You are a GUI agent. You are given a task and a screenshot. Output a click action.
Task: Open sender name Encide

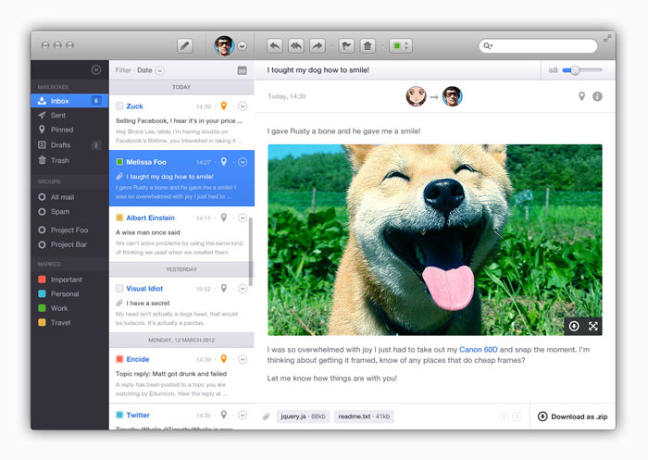coord(138,359)
